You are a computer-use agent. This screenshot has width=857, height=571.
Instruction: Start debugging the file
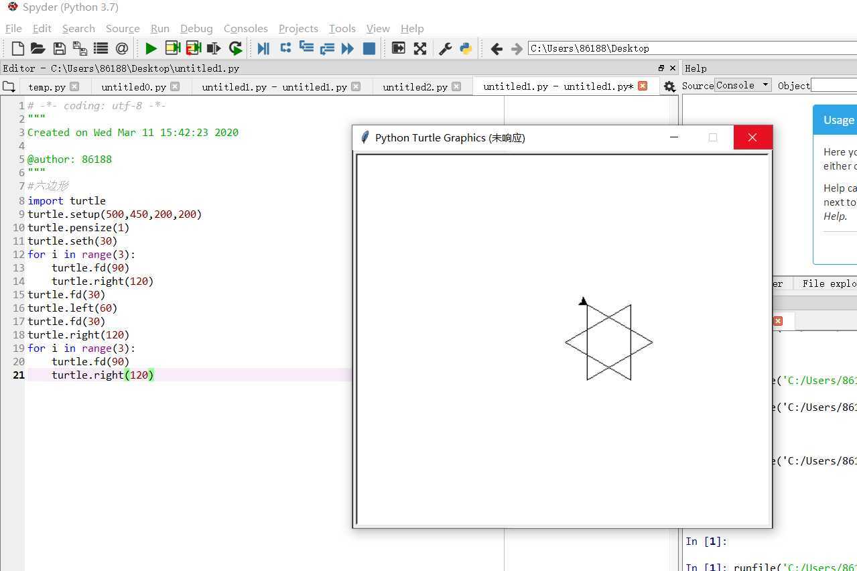point(263,48)
